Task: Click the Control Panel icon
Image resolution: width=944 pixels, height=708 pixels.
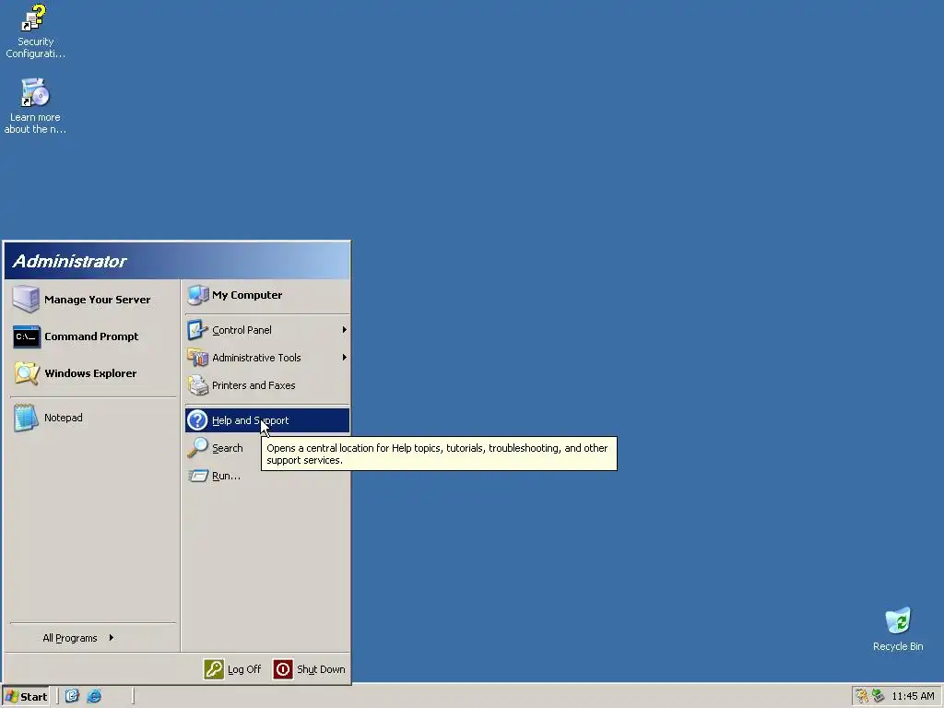Action: point(197,330)
